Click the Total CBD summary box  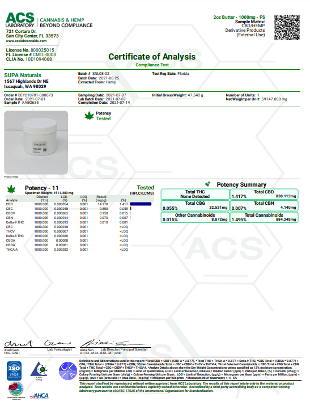click(264, 194)
